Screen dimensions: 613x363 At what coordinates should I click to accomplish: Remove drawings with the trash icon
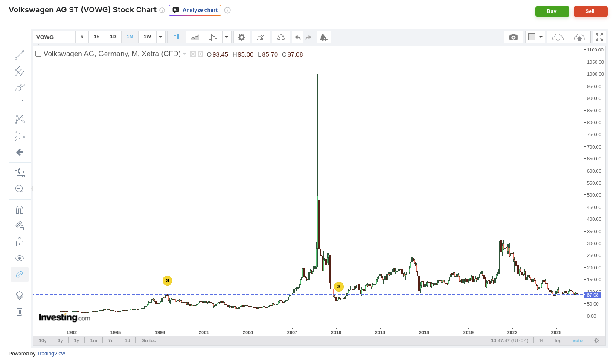pos(20,312)
